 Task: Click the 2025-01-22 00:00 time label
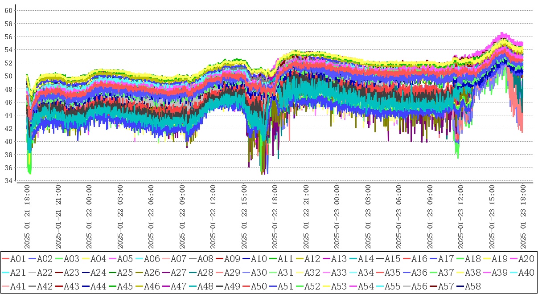[x=89, y=217]
